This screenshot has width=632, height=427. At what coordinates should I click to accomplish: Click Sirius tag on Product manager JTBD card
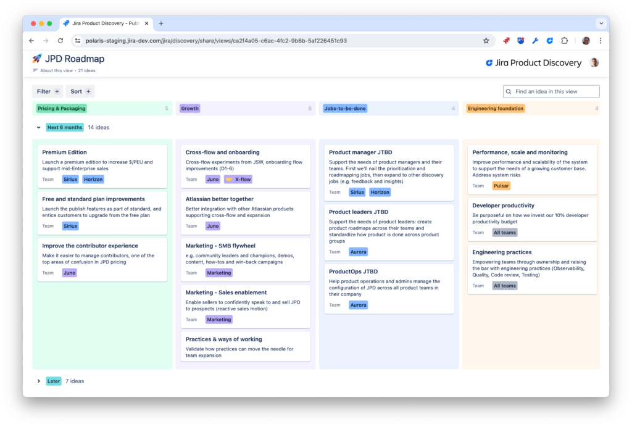(357, 192)
